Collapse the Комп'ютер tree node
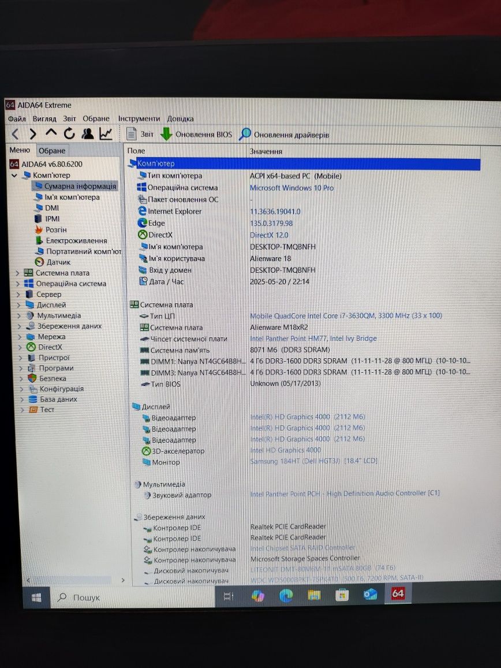The image size is (501, 668). tap(14, 175)
